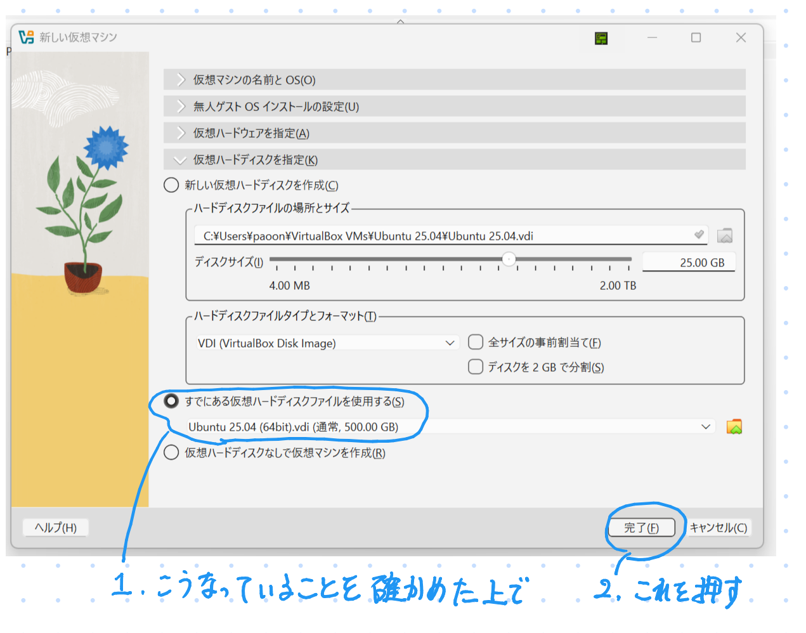Viewport: 806px width, 633px height.
Task: Click the green icon in title bar
Action: (x=601, y=39)
